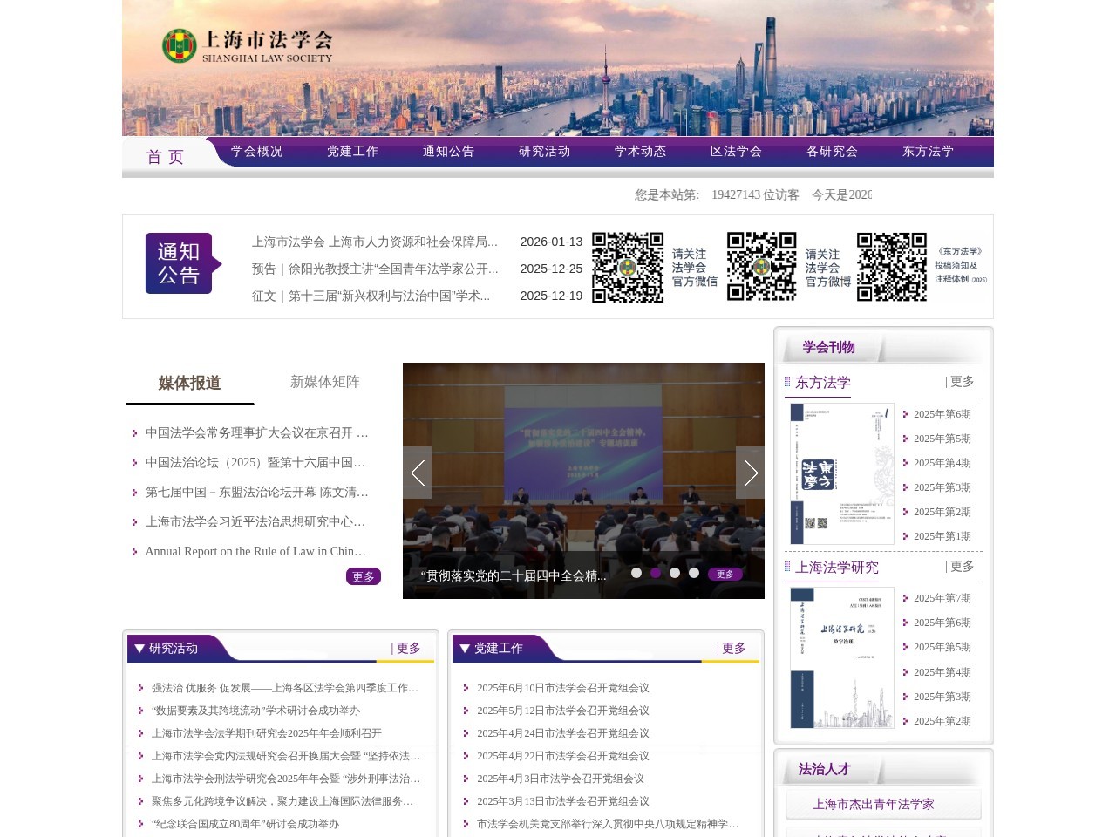Open 第七届中国-东盟法治论坛 article
1116x837 pixels.
[256, 492]
